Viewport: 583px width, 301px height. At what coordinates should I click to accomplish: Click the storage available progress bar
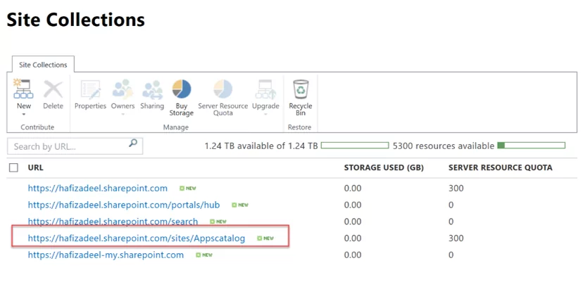coord(355,146)
